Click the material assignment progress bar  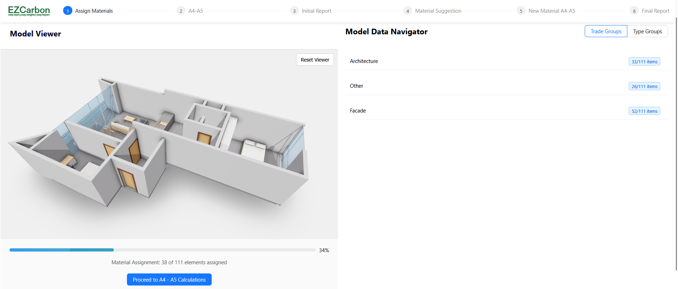(162, 250)
